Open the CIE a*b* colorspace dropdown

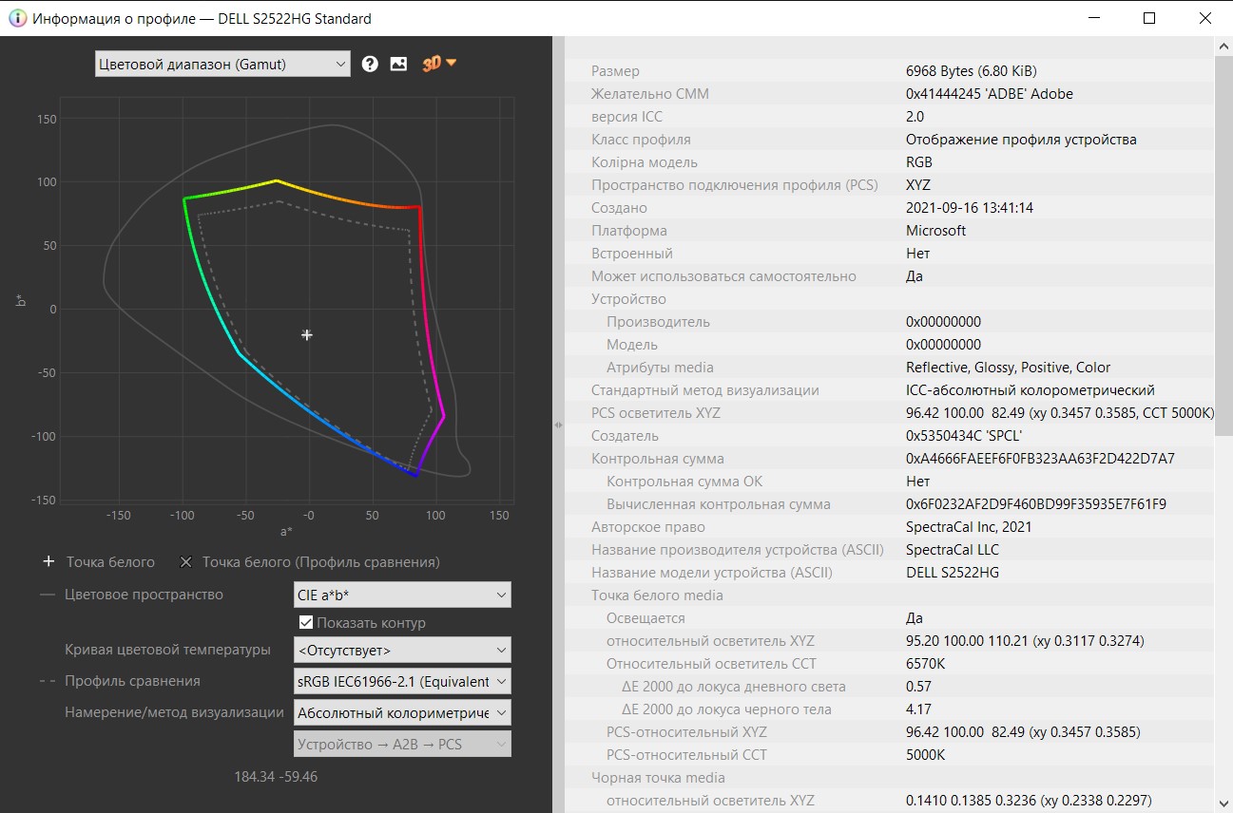tap(402, 595)
